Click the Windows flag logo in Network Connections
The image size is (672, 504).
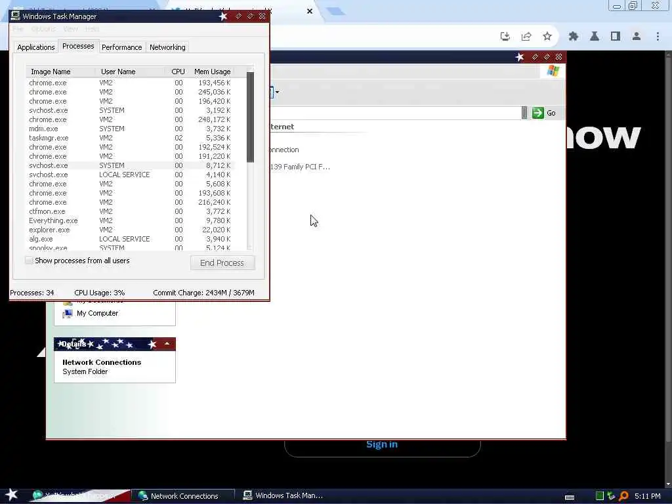coord(553,71)
